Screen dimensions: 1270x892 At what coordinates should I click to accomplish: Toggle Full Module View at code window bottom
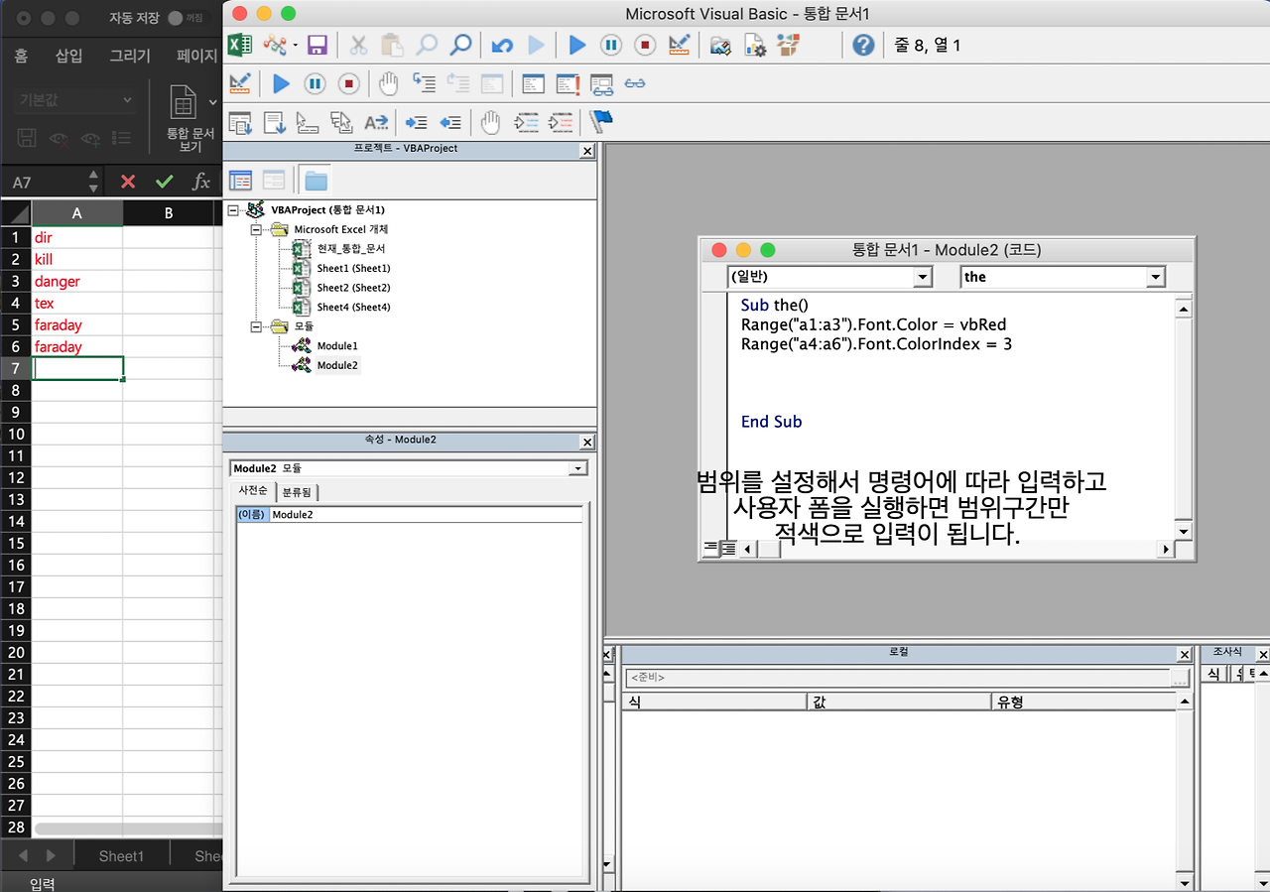click(x=728, y=549)
